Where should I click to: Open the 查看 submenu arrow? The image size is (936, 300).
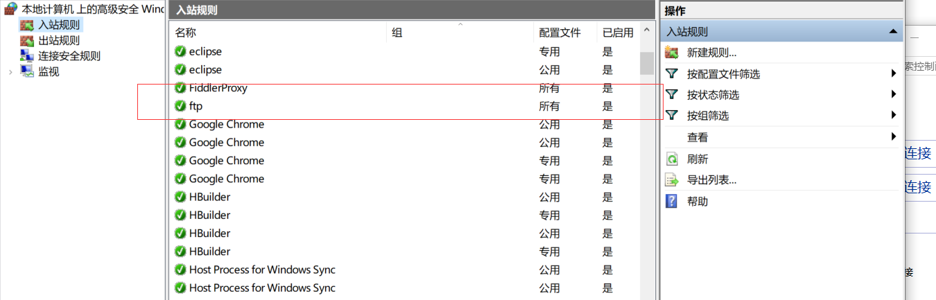pos(894,136)
